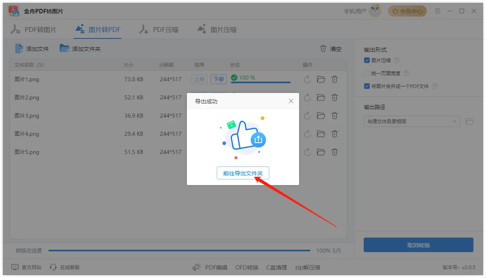Click the user avatar icon
The height and width of the screenshot is (278, 486).
[x=375, y=11]
